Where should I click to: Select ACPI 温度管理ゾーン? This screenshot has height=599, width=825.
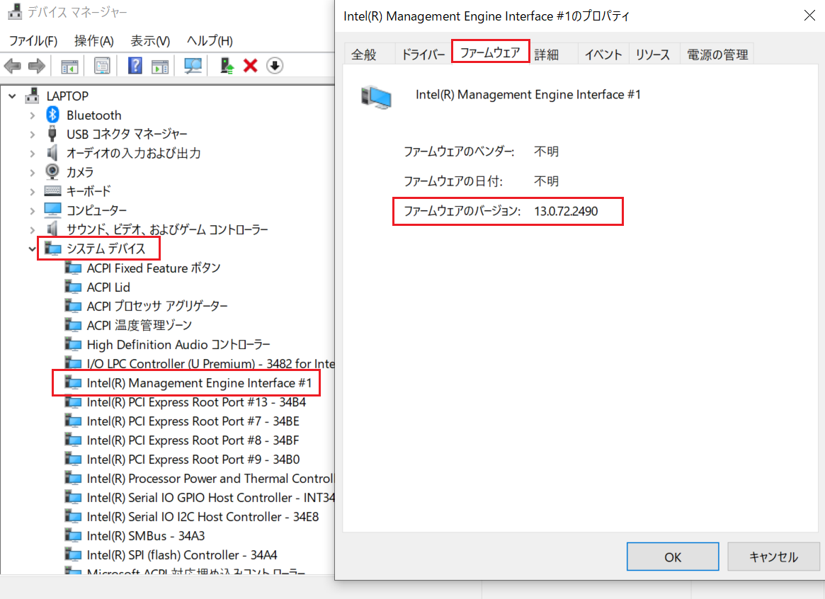pos(140,325)
